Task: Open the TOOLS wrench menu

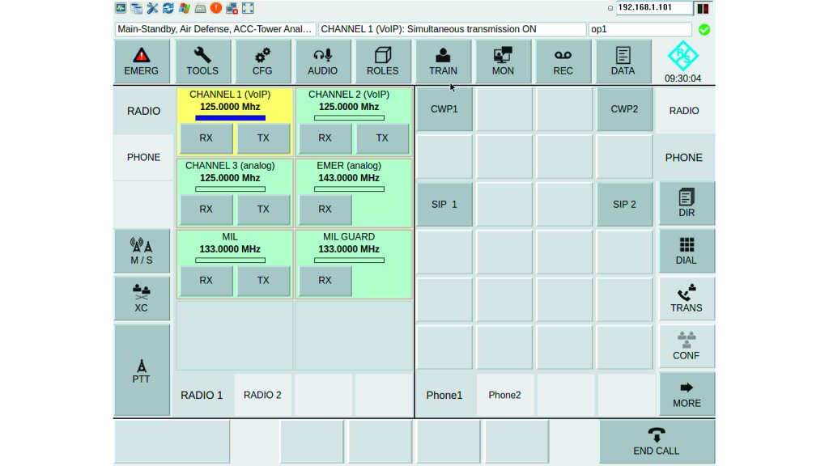Action: click(x=202, y=61)
